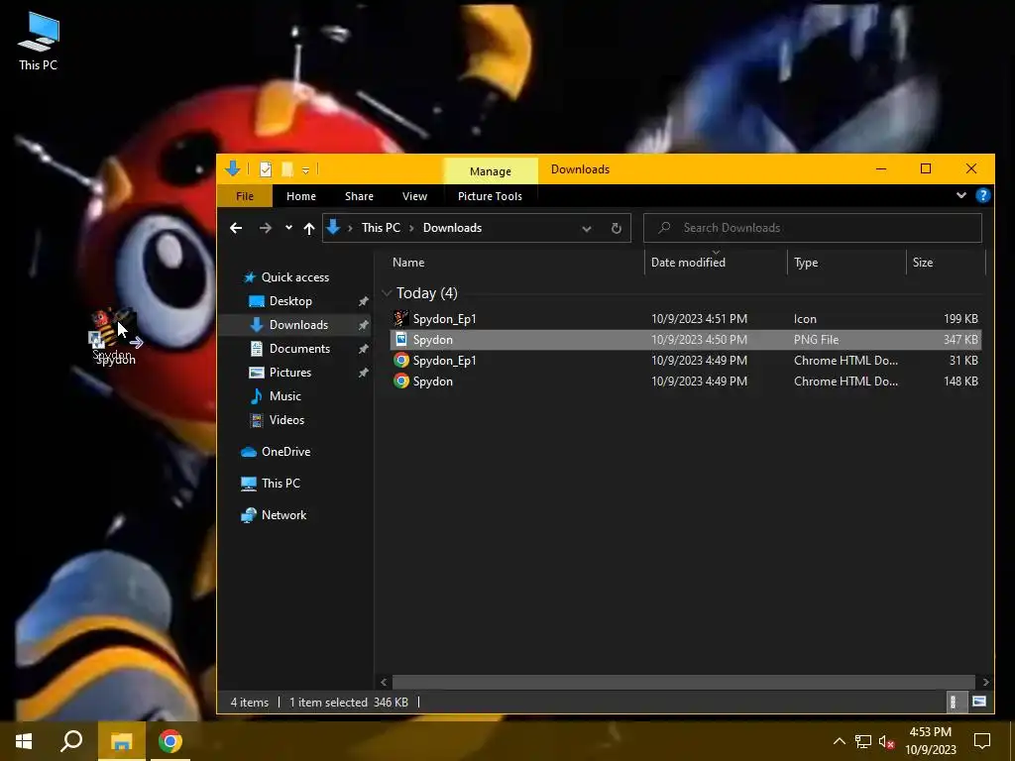Open the Picture Tools tab
The height and width of the screenshot is (761, 1015).
point(490,196)
